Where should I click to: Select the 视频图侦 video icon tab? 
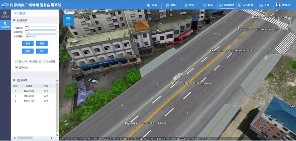(x=221, y=5)
